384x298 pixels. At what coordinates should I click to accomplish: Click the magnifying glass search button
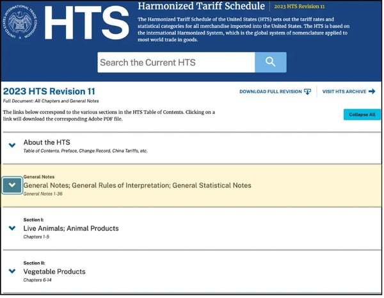coord(270,62)
